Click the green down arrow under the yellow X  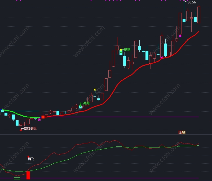point(121,52)
